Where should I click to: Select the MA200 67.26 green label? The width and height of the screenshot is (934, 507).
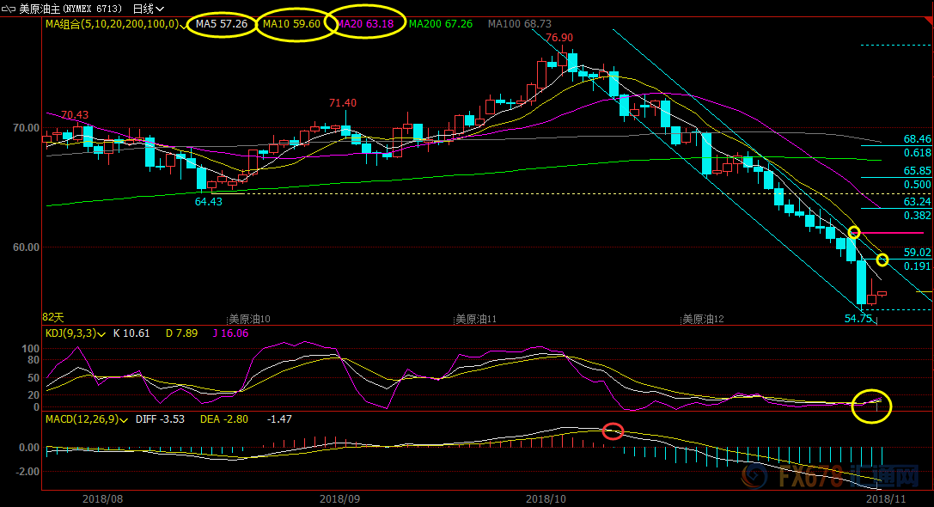(440, 24)
